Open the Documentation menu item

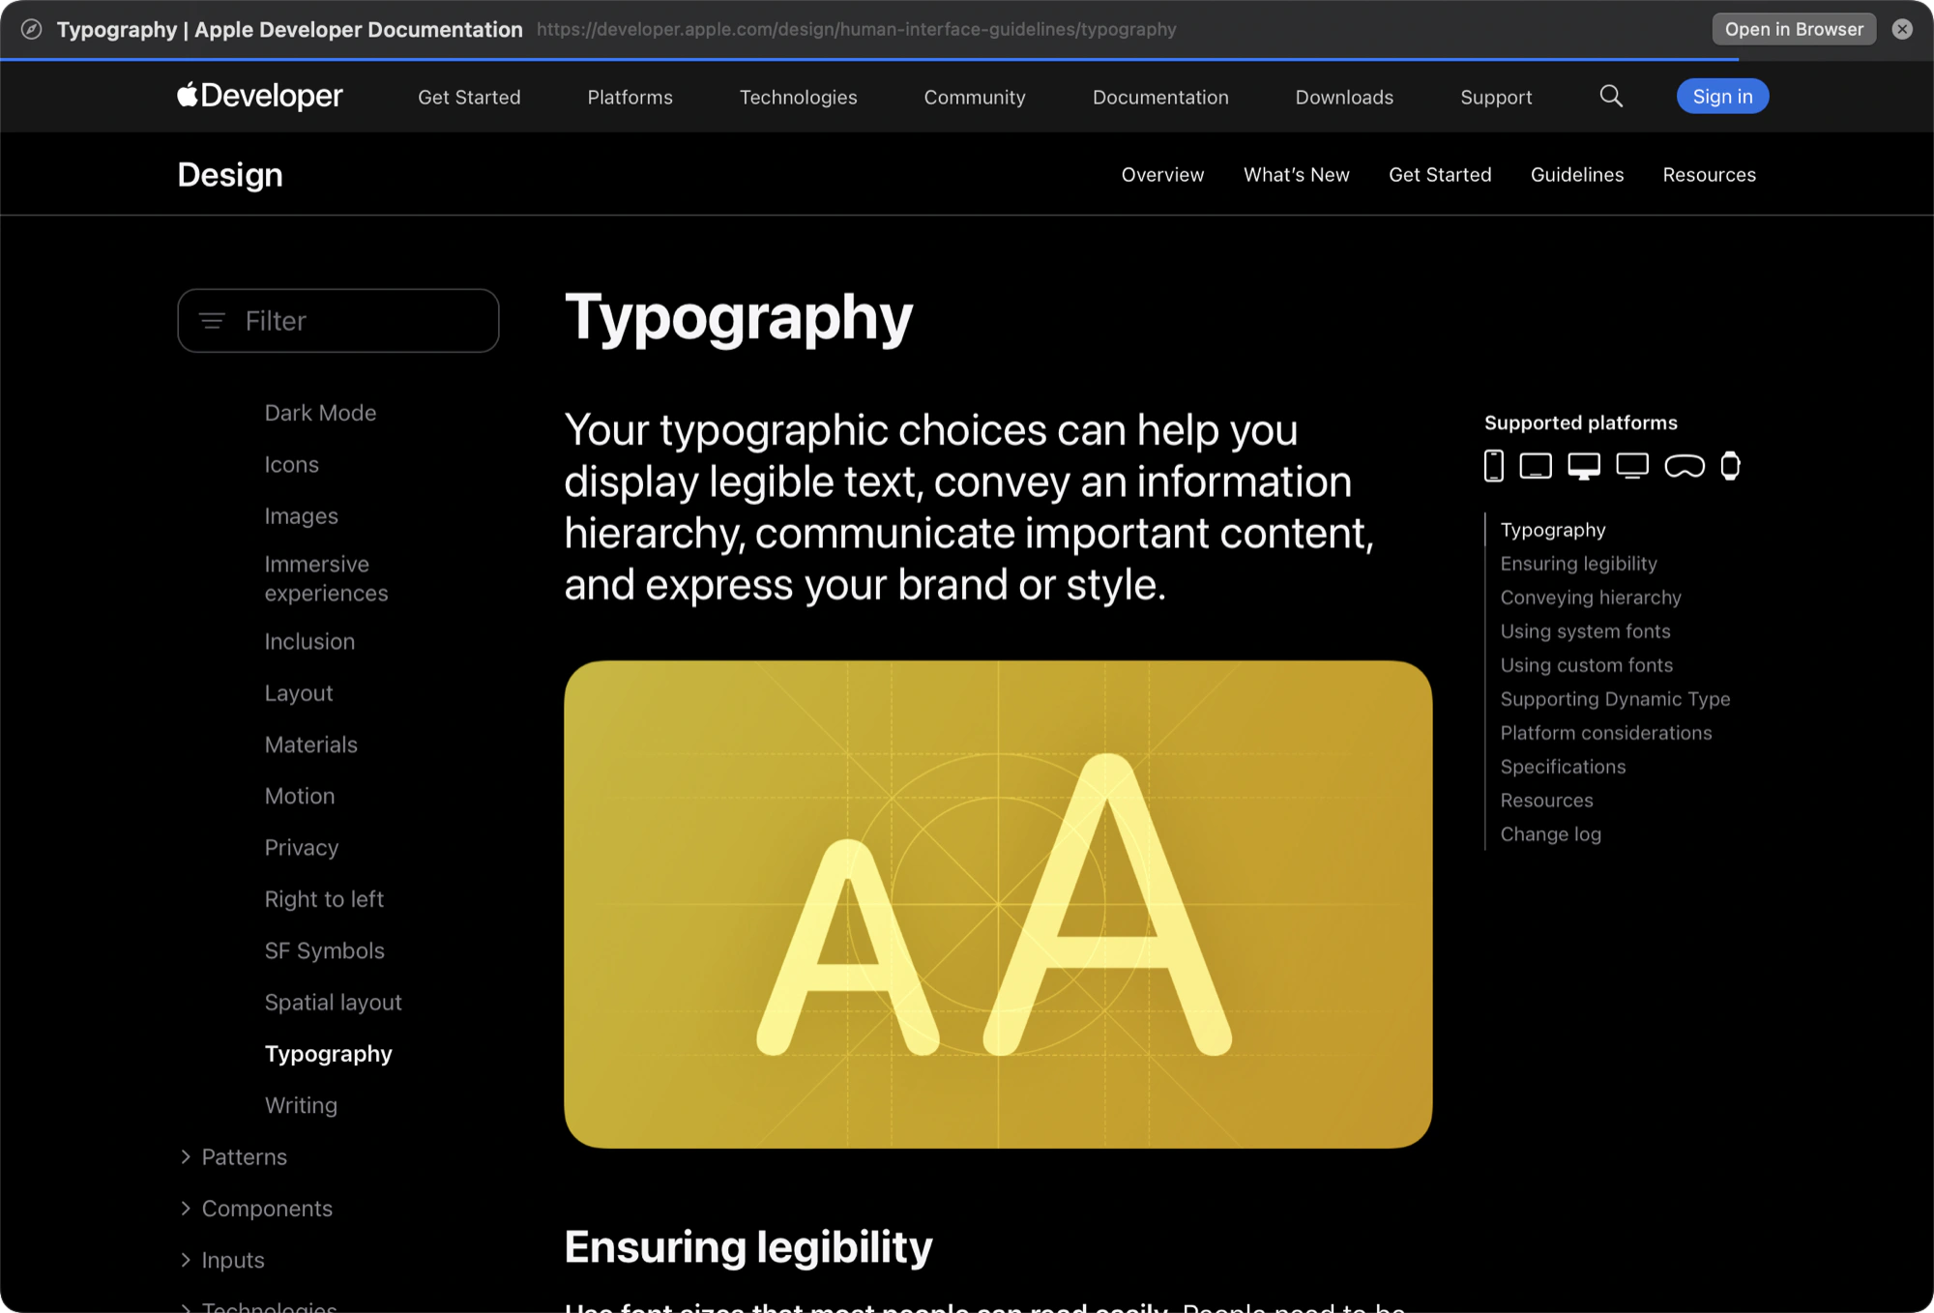1160,97
